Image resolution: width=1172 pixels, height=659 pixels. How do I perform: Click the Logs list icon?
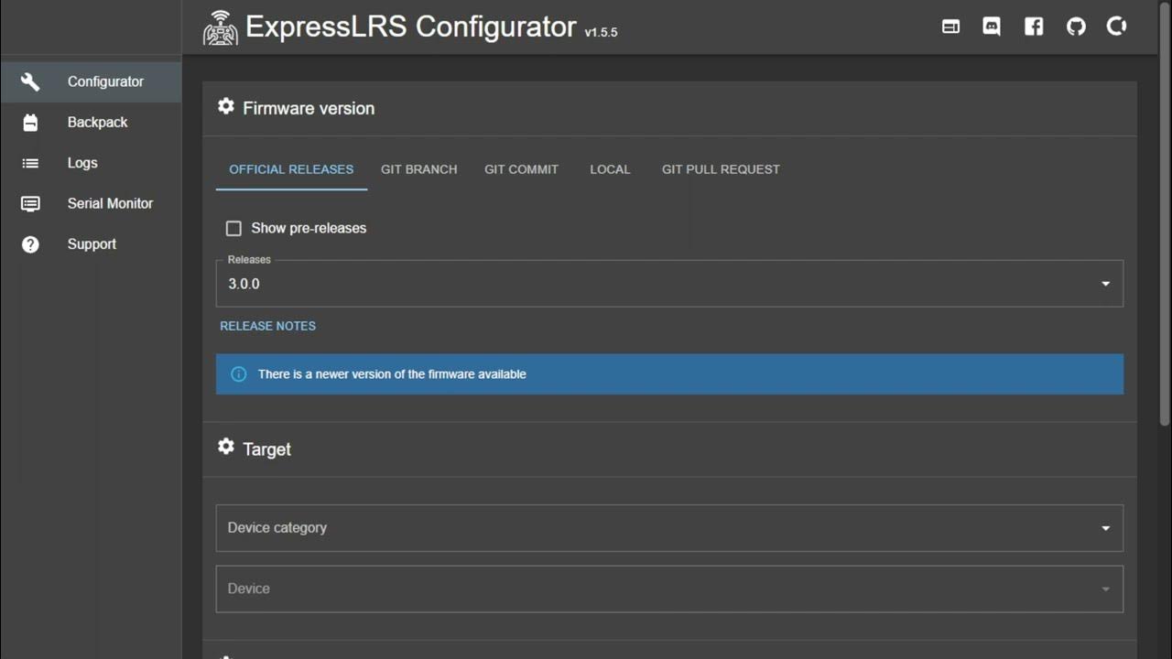[30, 163]
